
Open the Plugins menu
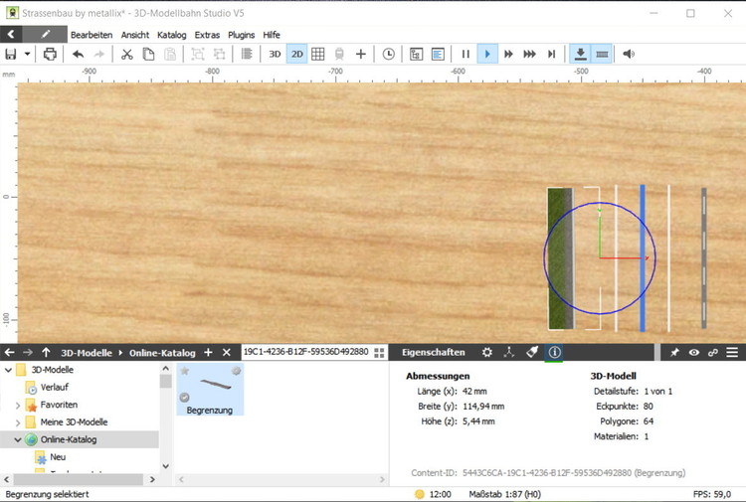(x=241, y=35)
